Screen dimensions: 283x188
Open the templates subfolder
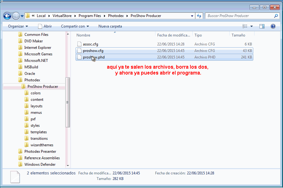(x=39, y=132)
